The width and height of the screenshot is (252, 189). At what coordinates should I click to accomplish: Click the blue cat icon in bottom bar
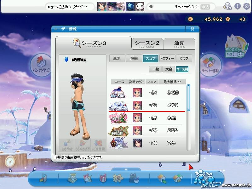coord(135,178)
